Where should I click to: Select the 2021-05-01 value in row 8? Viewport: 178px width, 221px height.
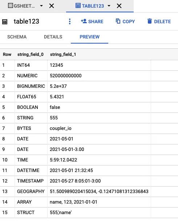[99, 139]
